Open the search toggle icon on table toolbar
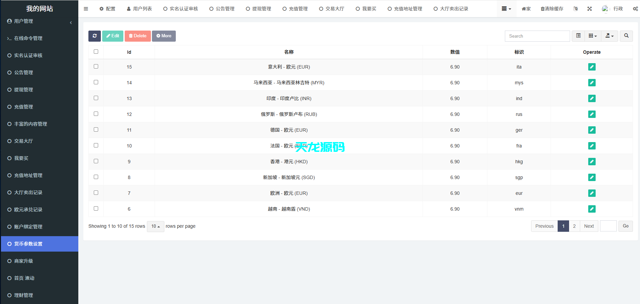 coord(626,36)
